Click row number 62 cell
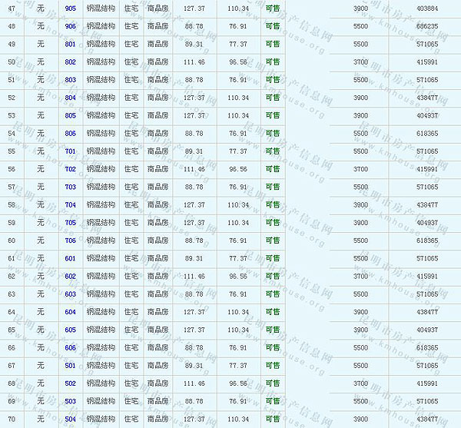This screenshot has width=461, height=428. 12,277
